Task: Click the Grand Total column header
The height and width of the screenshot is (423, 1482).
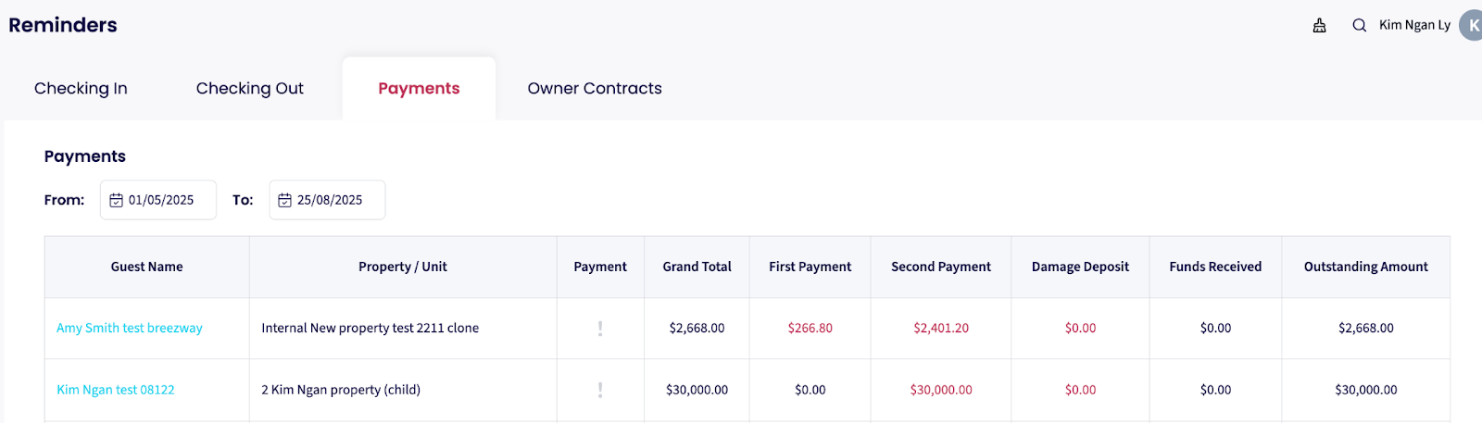Action: 697,267
